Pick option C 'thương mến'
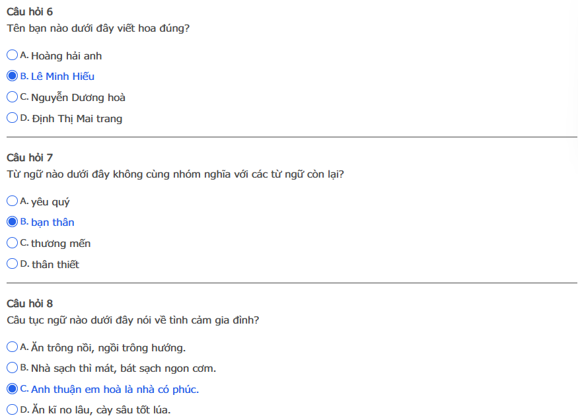Viewport: 578px width, 420px height. tap(12, 243)
